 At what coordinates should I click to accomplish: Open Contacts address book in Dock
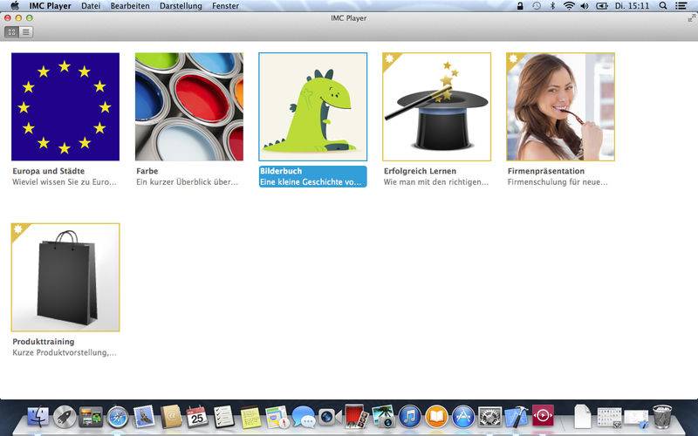click(x=171, y=417)
